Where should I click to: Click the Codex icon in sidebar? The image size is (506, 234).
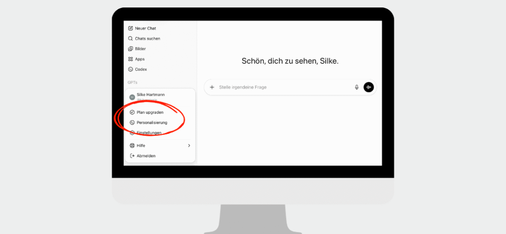coord(130,69)
